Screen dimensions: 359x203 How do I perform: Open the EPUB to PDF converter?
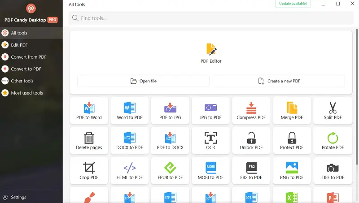point(170,171)
